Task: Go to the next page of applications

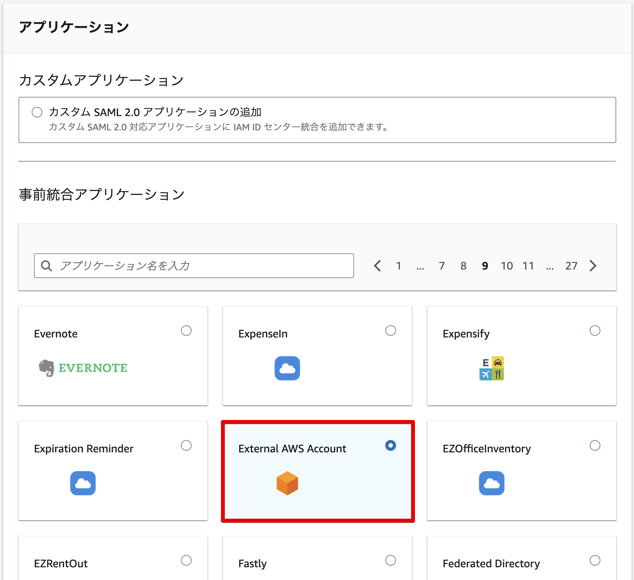Action: [x=593, y=266]
